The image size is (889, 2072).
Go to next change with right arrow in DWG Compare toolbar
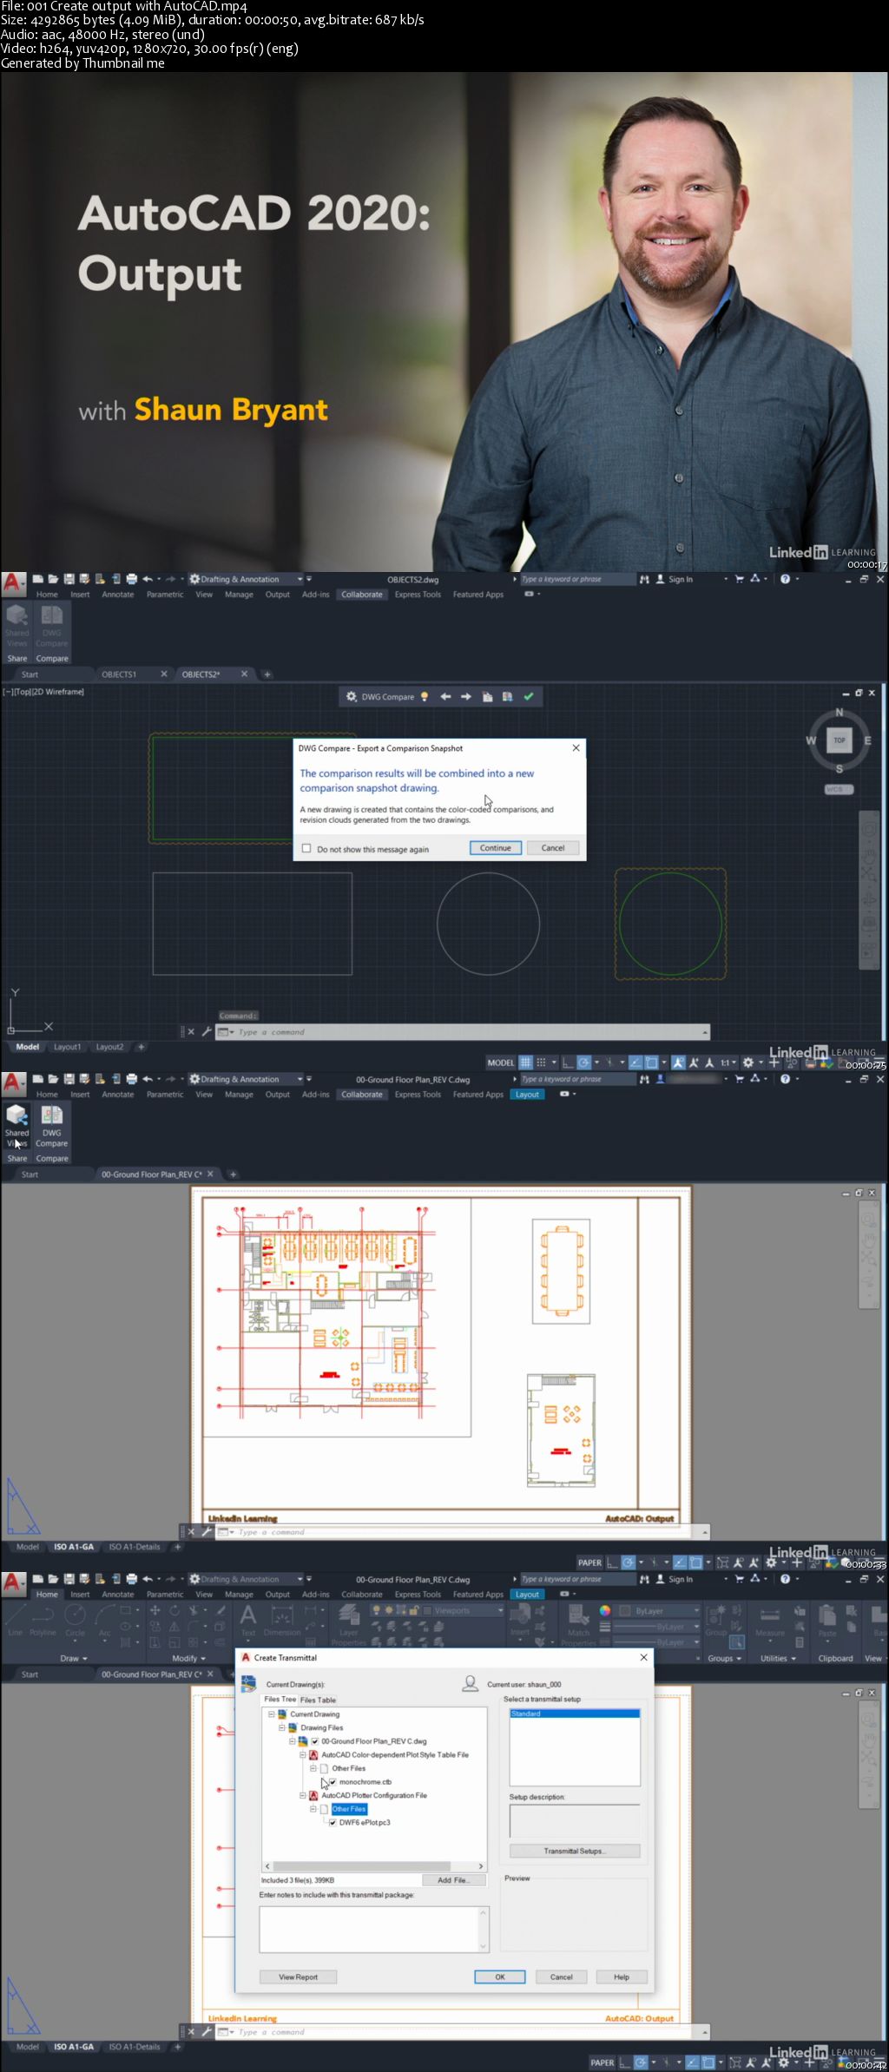click(466, 696)
